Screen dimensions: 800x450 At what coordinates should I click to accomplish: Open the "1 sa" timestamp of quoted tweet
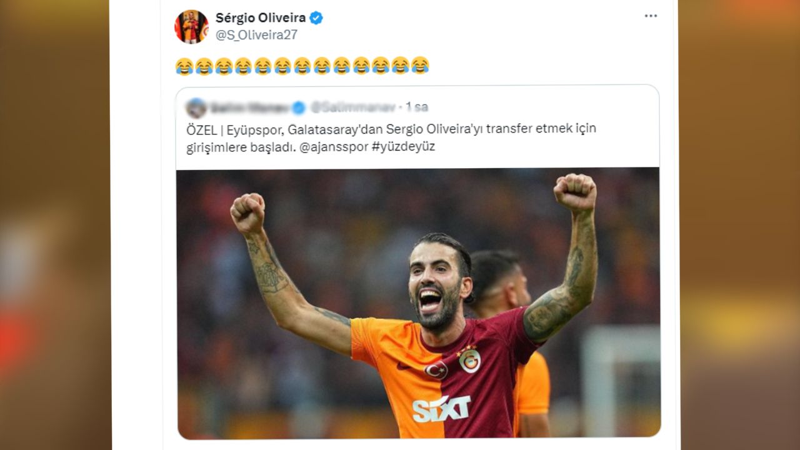pyautogui.click(x=417, y=107)
